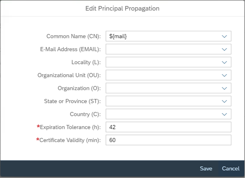Expand the Locality (L) dropdown chevron
This screenshot has width=245, height=178.
coord(224,62)
